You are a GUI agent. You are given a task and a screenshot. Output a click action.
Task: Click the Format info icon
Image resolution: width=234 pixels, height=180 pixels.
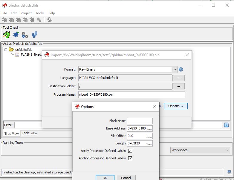pos(181,69)
